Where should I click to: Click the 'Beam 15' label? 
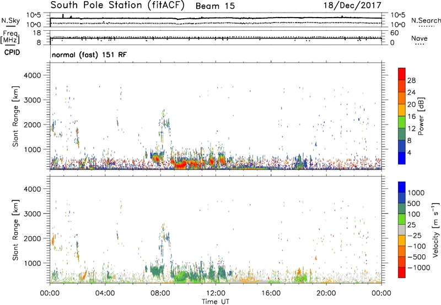pos(215,6)
